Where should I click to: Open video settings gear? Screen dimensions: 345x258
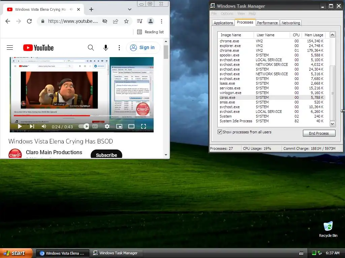coord(107,126)
